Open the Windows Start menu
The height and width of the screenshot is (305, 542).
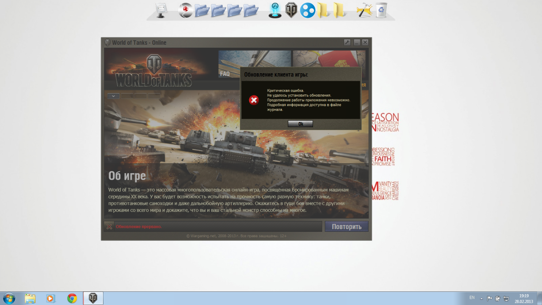9,298
